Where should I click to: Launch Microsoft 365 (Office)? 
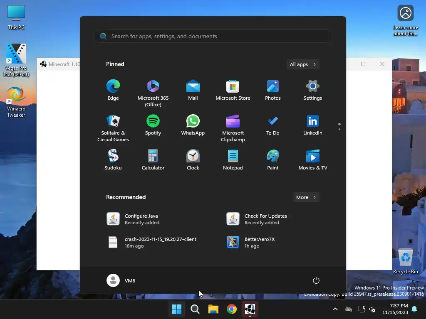point(153,93)
